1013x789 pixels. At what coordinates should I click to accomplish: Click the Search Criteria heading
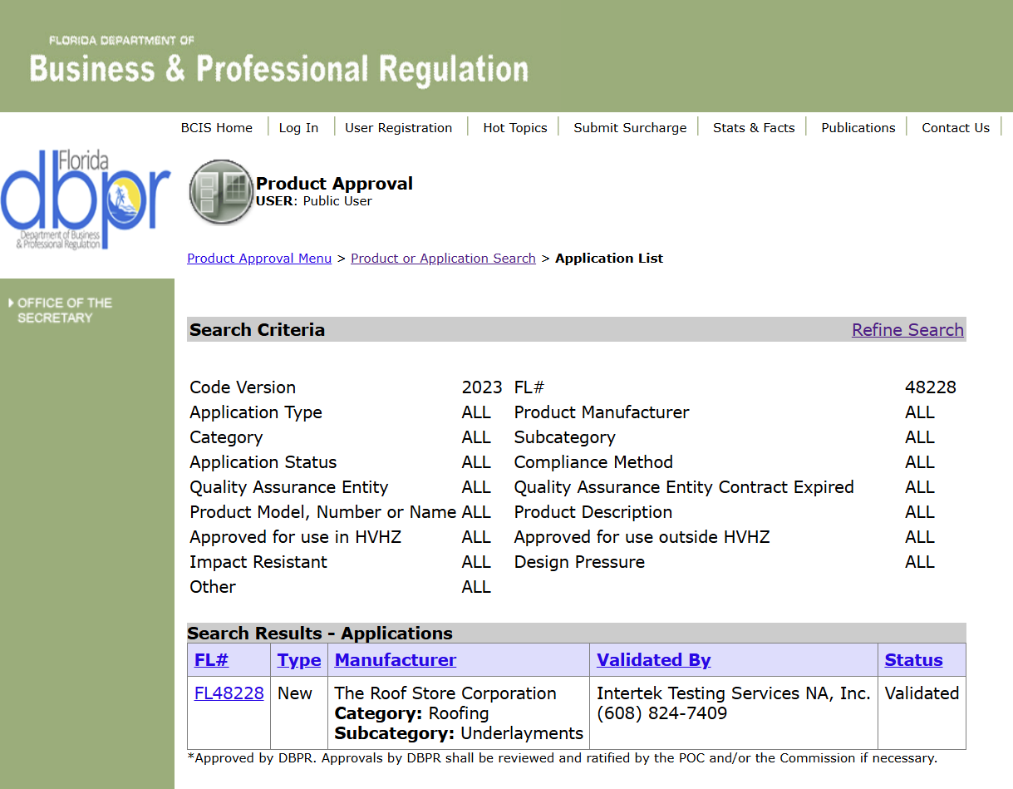(257, 330)
